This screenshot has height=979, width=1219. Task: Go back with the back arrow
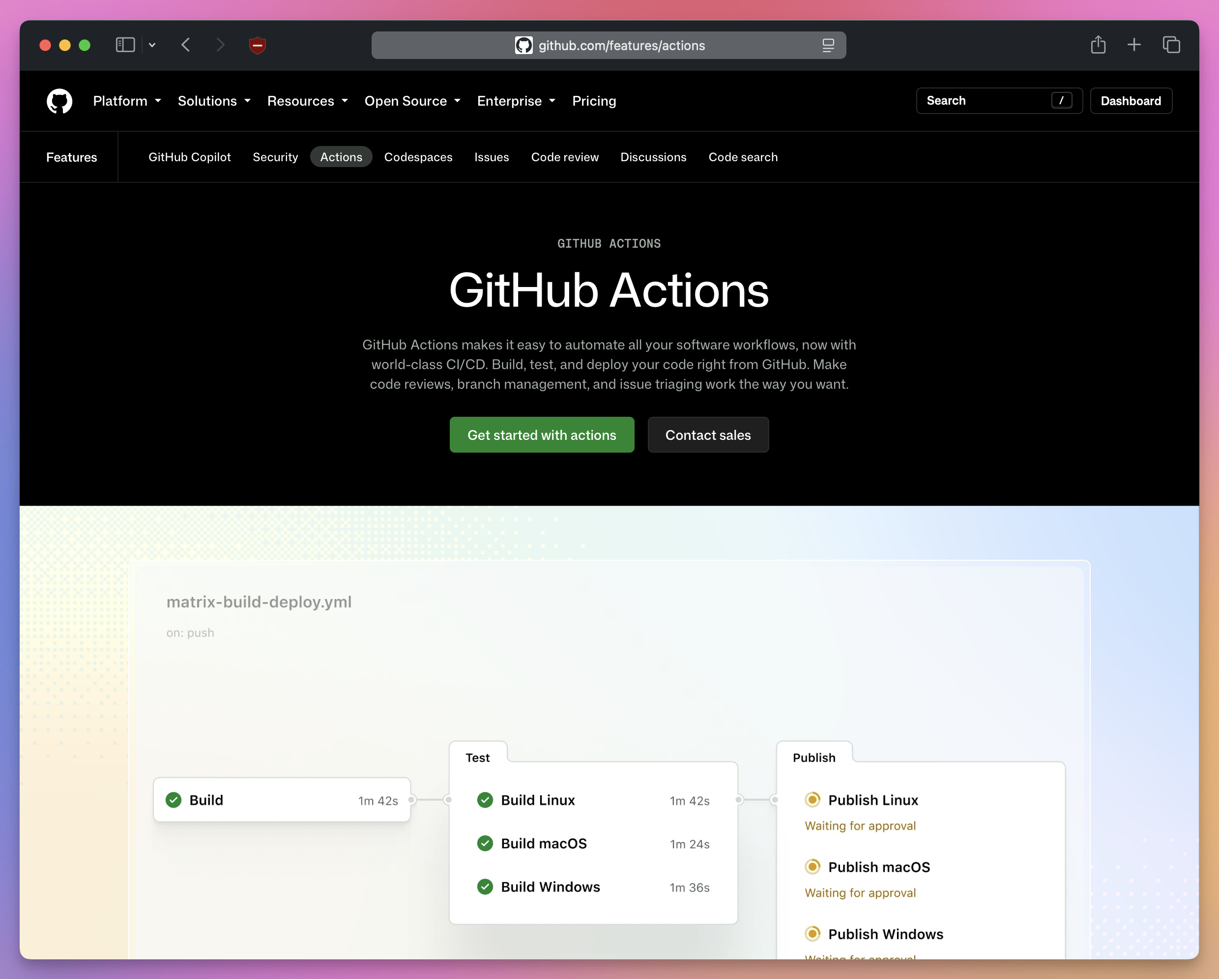185,45
